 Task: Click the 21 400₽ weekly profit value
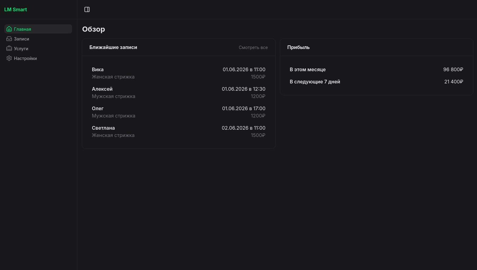[454, 82]
